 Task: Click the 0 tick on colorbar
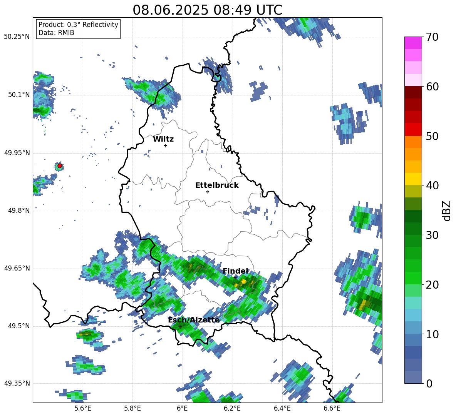click(x=429, y=383)
